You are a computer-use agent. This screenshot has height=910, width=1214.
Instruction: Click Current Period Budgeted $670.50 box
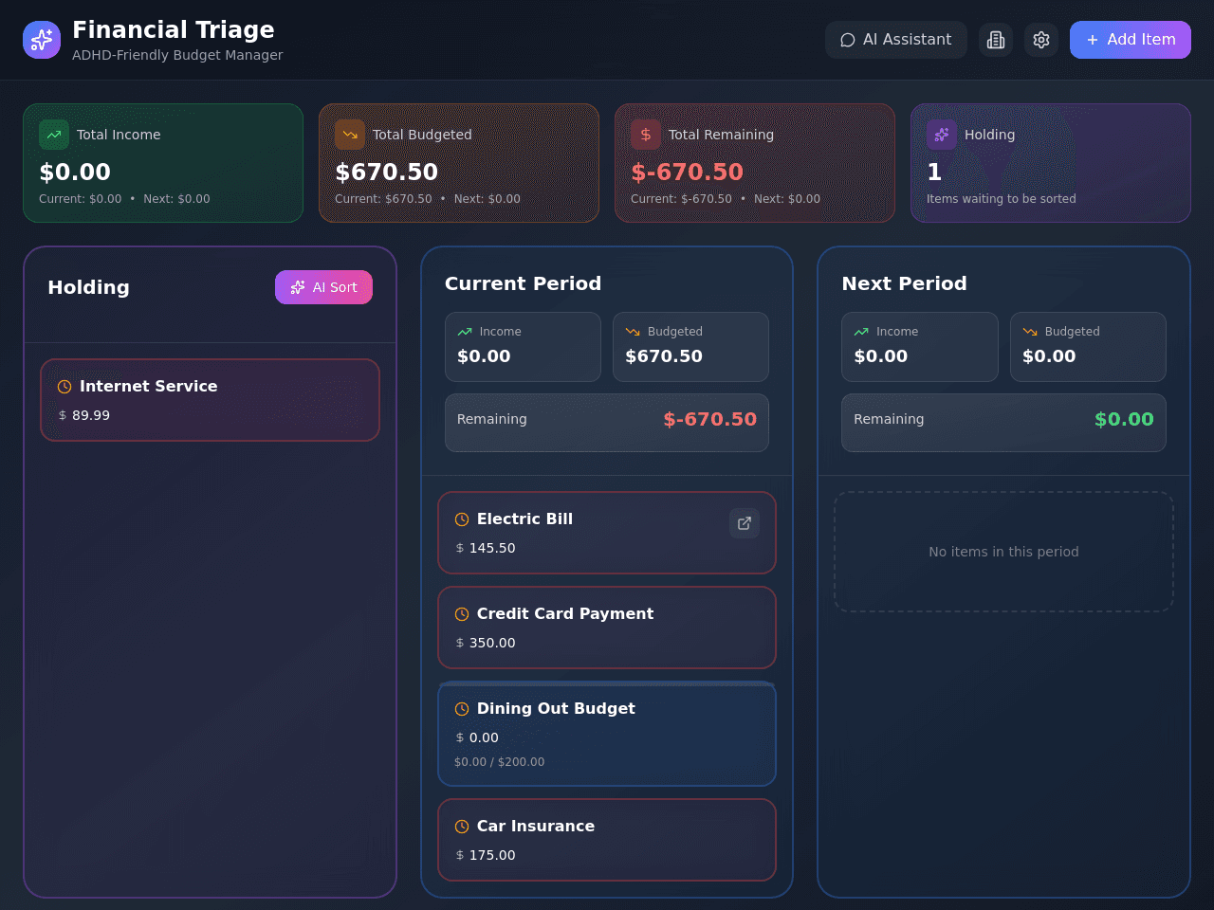pos(690,347)
